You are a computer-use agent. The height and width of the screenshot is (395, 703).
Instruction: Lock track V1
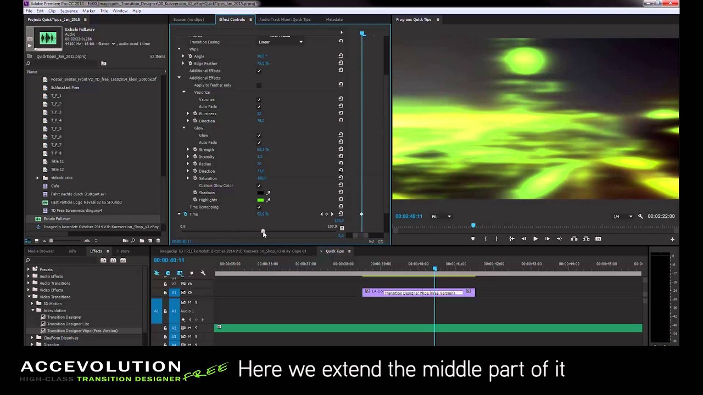pyautogui.click(x=165, y=292)
